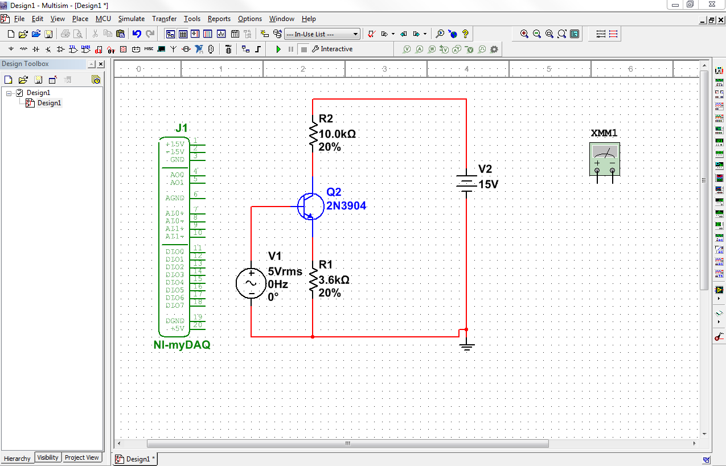Viewport: 726px width, 466px height.
Task: Undo the last action
Action: pyautogui.click(x=137, y=34)
